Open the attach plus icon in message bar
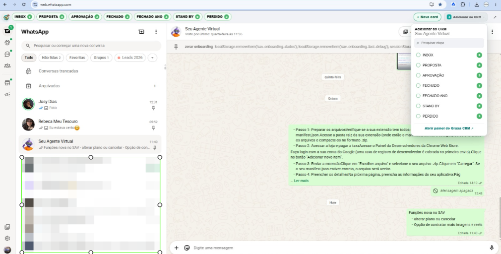The height and width of the screenshot is (254, 501). 177,248
